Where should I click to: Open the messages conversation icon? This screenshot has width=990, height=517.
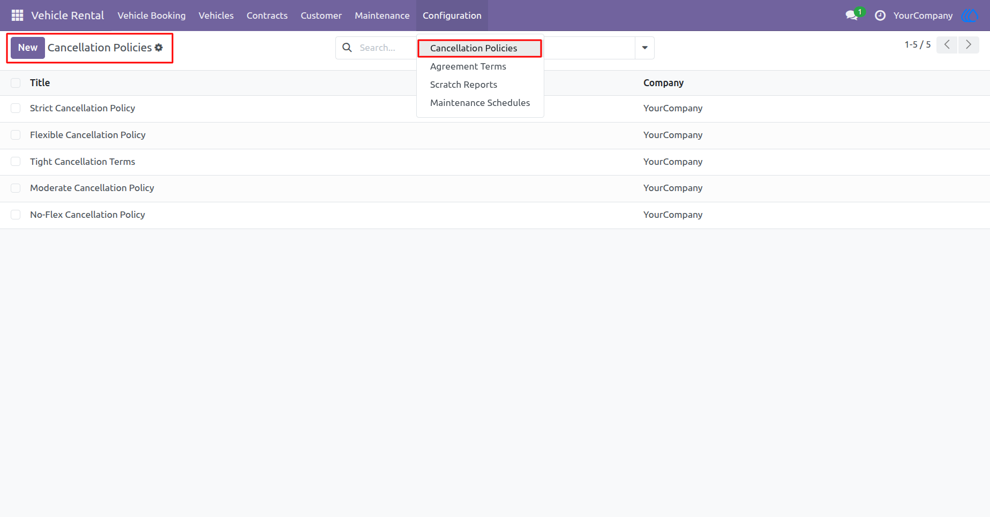852,16
